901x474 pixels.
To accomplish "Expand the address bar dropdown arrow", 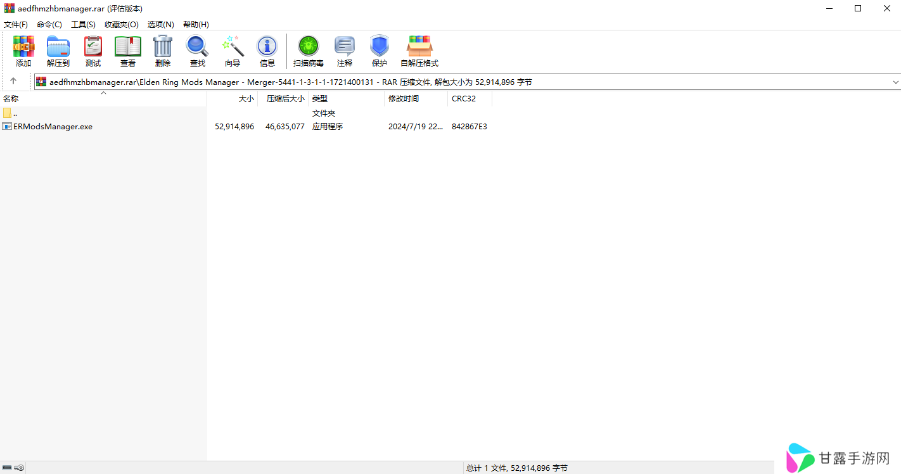I will [x=896, y=82].
